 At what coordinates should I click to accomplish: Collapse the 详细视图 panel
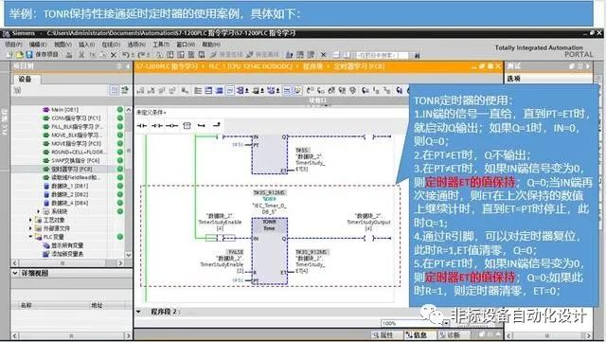(x=15, y=273)
